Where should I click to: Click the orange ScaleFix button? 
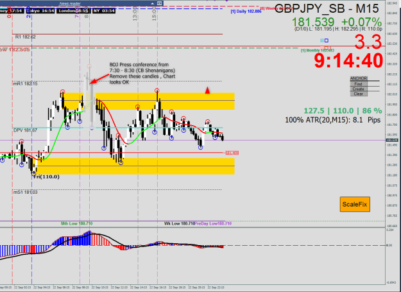pyautogui.click(x=355, y=204)
